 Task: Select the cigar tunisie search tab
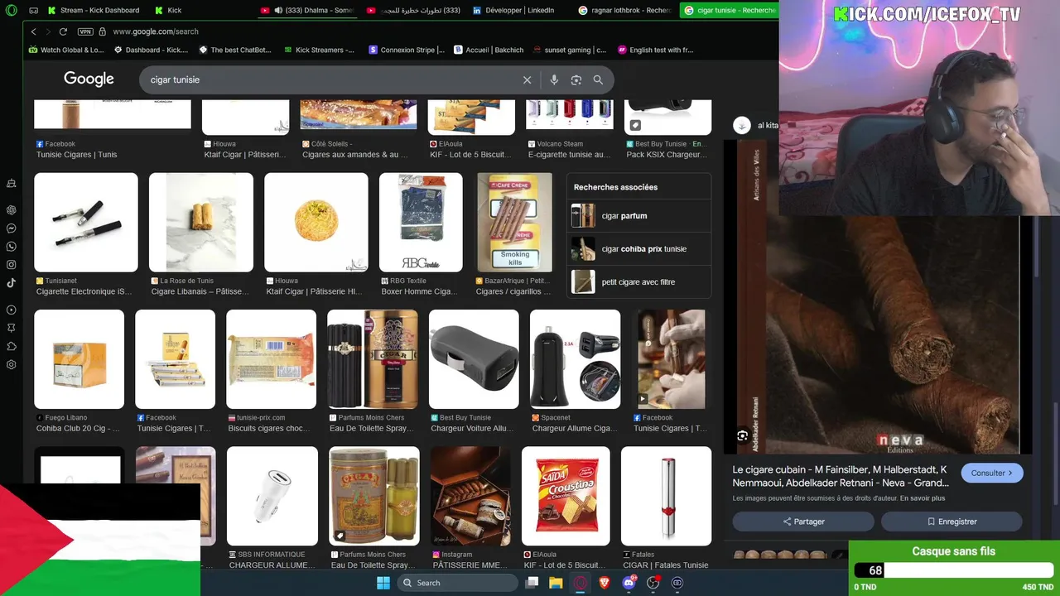(x=730, y=11)
